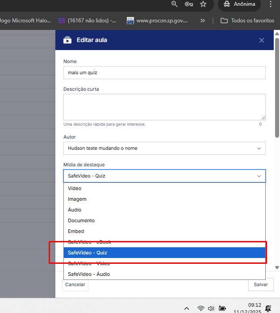This screenshot has width=280, height=313.
Task: Open the saved passwords key icon
Action: (x=188, y=4)
